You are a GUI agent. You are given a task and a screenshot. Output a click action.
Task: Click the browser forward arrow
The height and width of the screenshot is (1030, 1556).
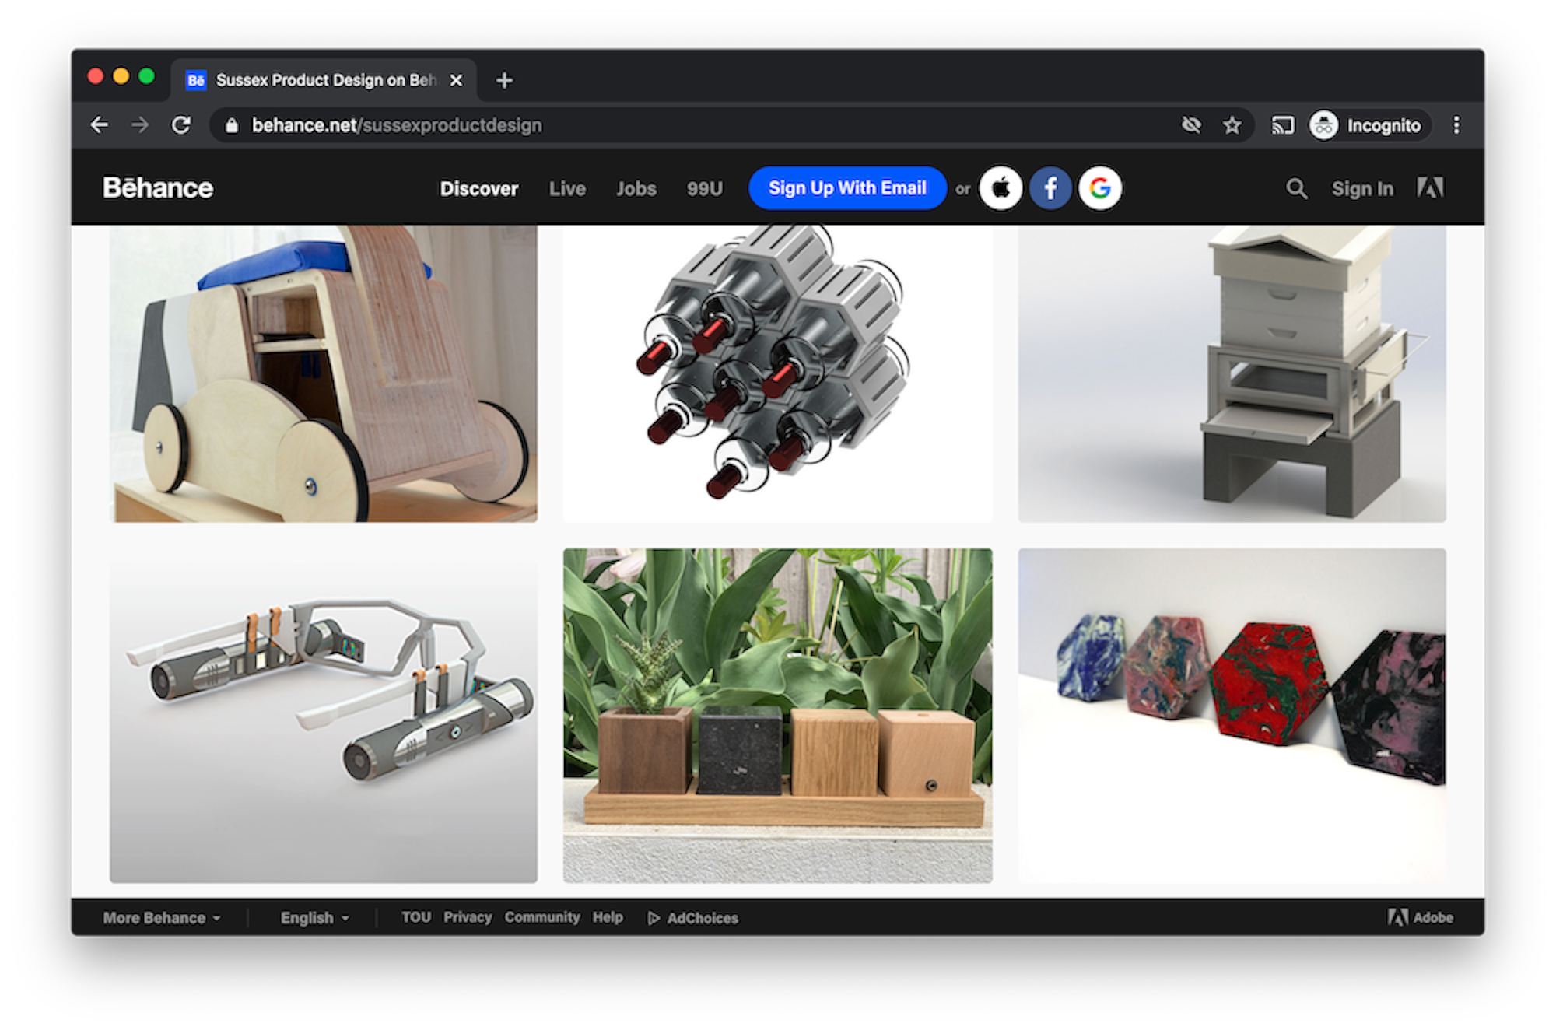click(x=140, y=124)
